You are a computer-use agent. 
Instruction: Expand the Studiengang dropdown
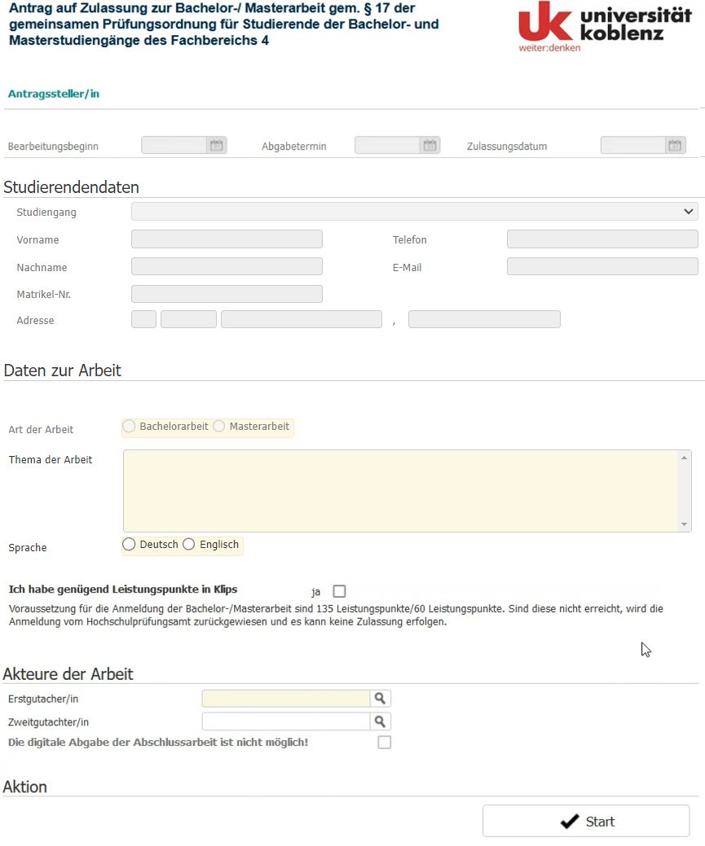coord(414,212)
